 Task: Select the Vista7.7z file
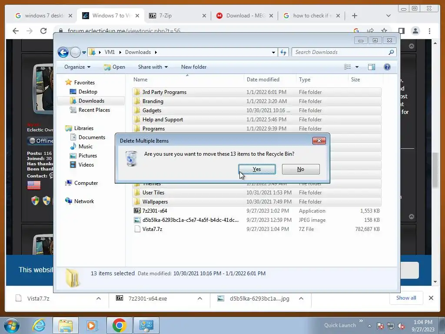[x=256, y=229]
